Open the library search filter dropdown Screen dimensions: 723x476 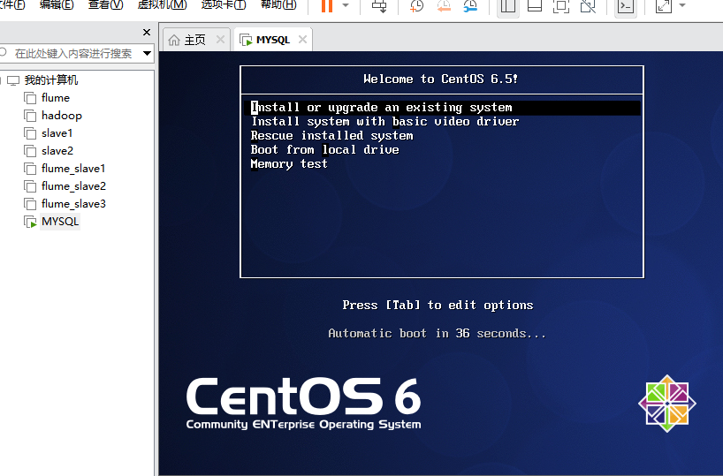pyautogui.click(x=147, y=54)
